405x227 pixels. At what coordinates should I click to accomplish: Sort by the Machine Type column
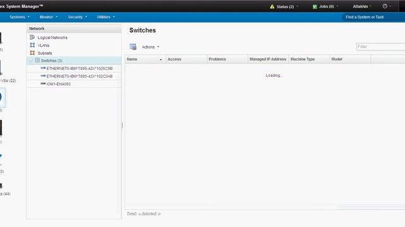309,59
